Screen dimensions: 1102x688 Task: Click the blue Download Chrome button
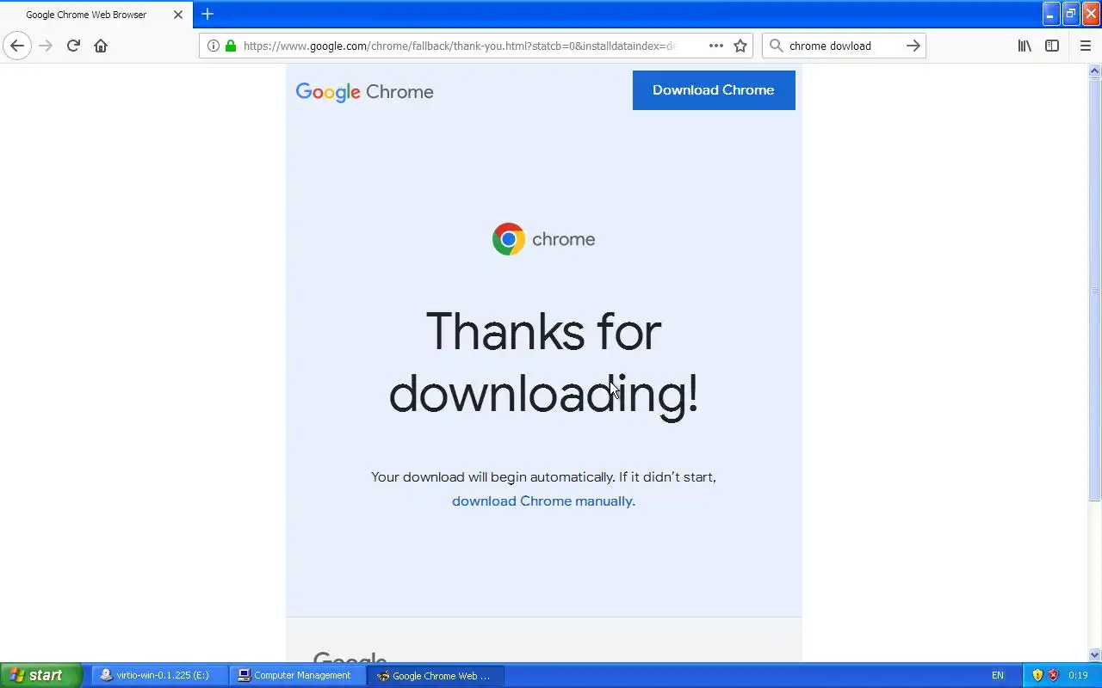coord(714,90)
